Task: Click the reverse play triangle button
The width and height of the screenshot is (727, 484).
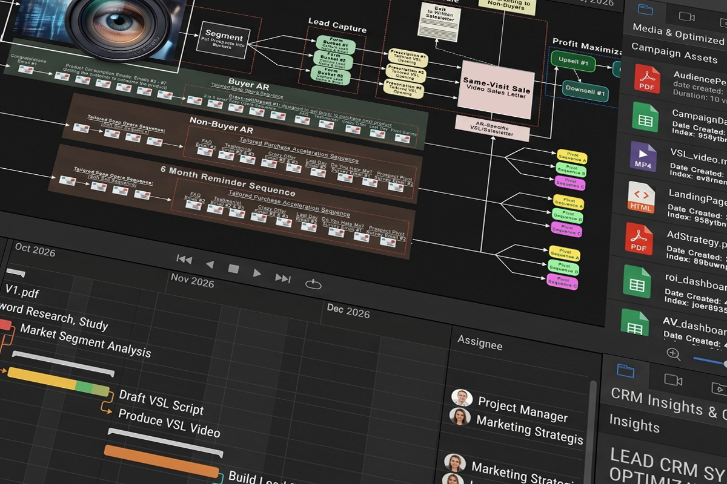Action: tap(210, 265)
